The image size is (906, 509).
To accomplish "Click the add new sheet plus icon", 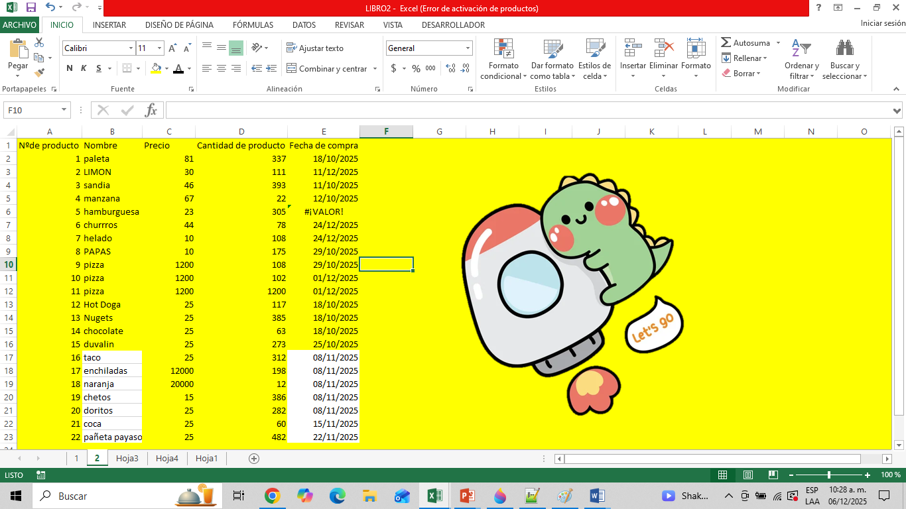I will click(253, 458).
